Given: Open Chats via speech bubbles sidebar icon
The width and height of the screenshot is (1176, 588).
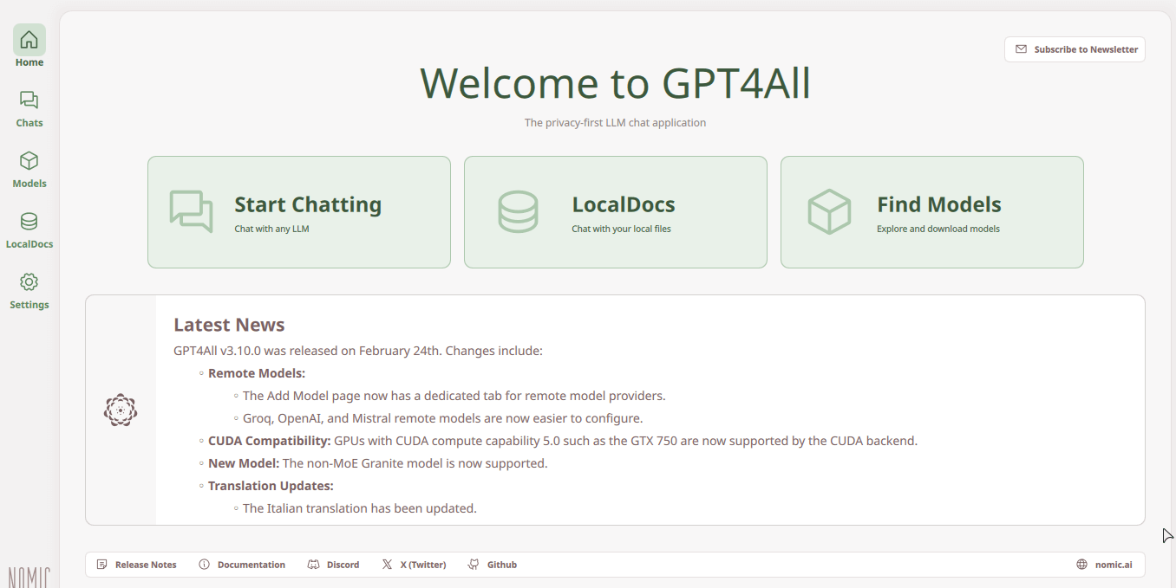Looking at the screenshot, I should pos(29,100).
